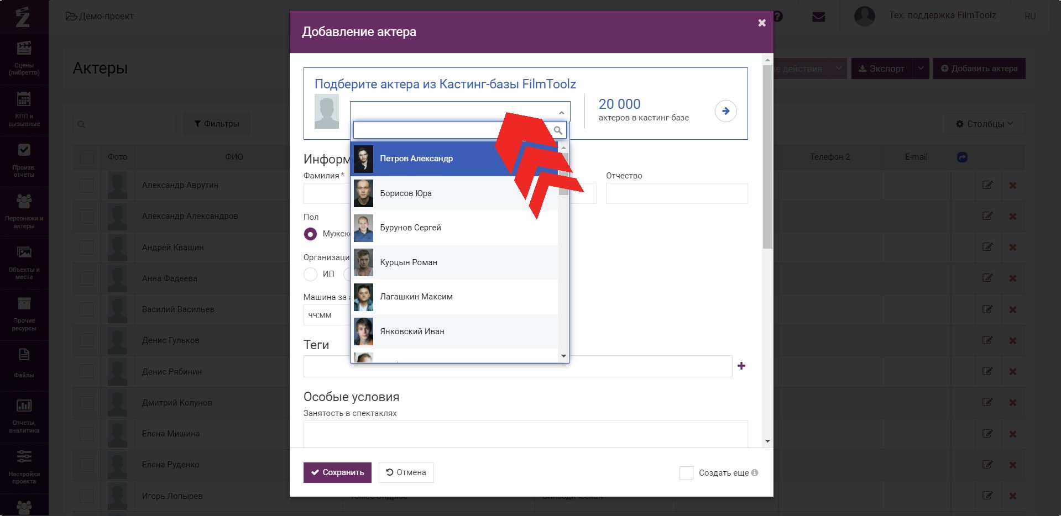This screenshot has width=1061, height=516.
Task: Click the FilmToolz Z logo
Action: pyautogui.click(x=23, y=17)
